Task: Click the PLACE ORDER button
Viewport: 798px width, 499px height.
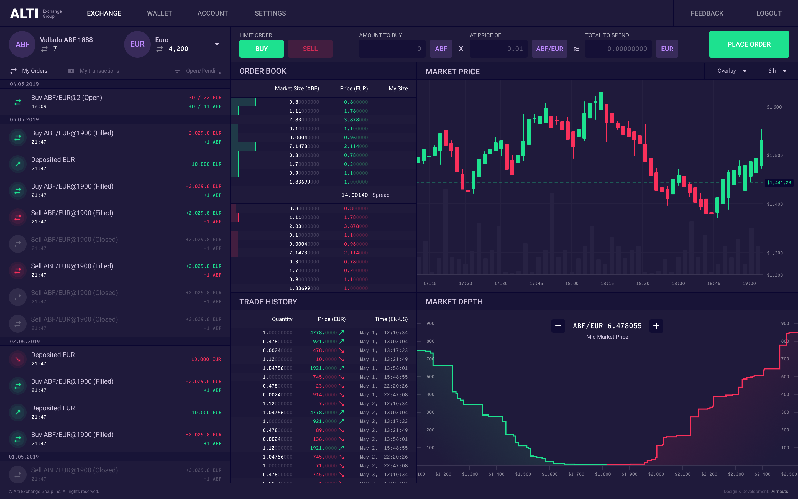Action: 749,44
